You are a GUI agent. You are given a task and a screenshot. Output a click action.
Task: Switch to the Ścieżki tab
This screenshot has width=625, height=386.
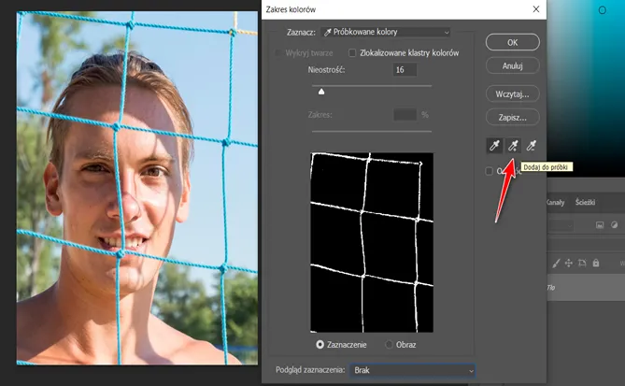click(586, 201)
